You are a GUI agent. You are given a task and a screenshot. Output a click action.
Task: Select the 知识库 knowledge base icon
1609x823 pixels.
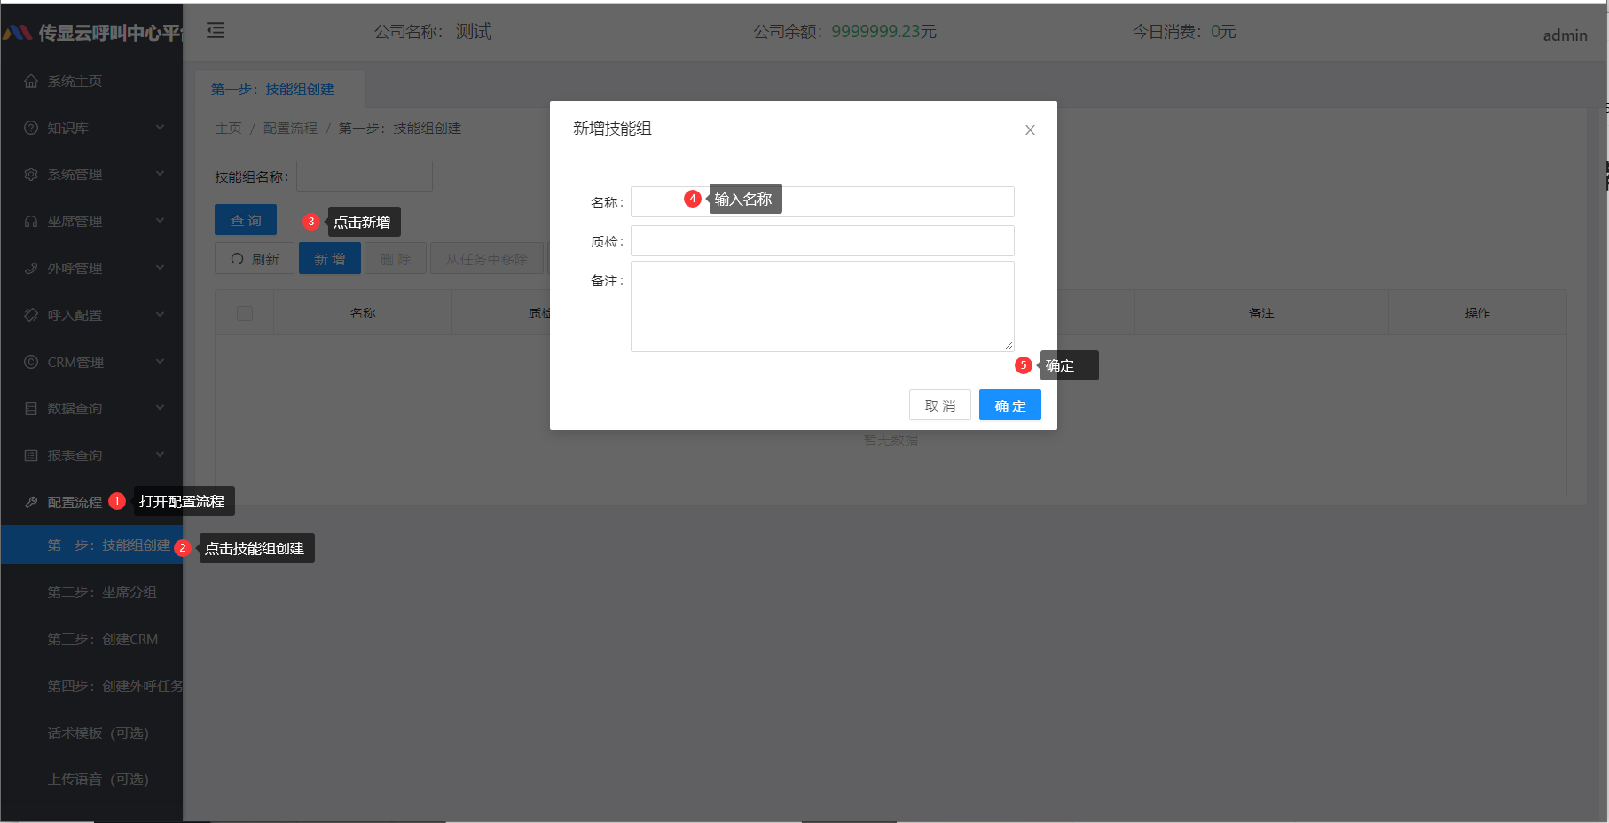pos(30,127)
